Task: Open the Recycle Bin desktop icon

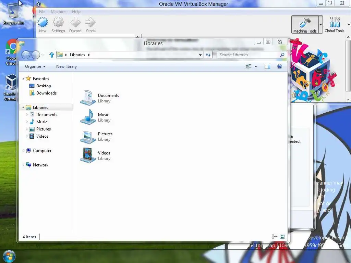Action: pos(13,14)
